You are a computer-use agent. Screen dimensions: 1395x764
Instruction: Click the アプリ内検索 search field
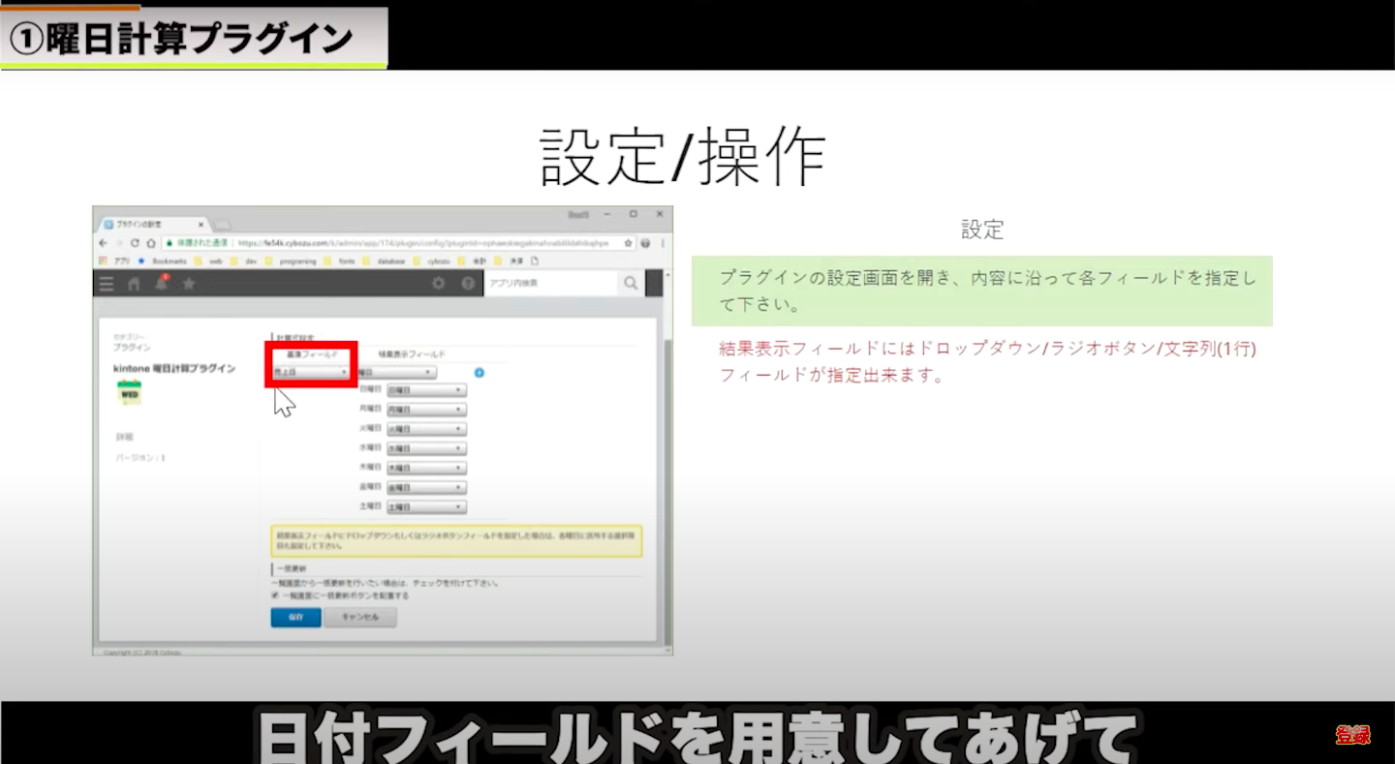pyautogui.click(x=548, y=283)
